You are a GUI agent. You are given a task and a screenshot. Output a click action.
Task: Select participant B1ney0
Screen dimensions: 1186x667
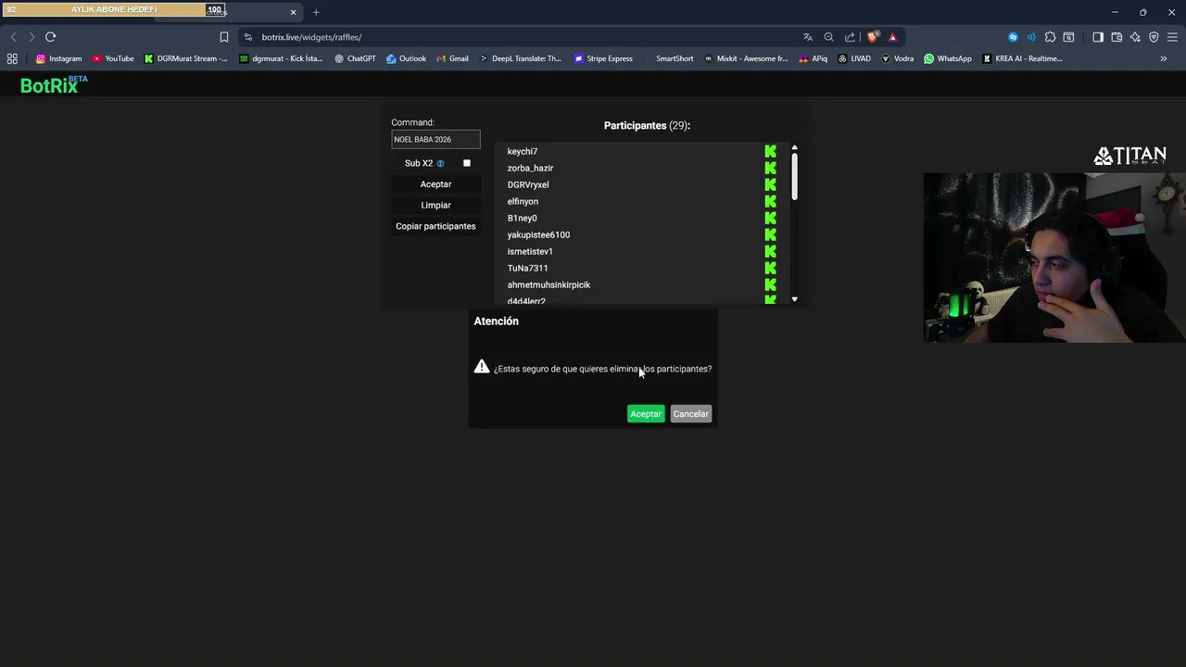tap(522, 219)
